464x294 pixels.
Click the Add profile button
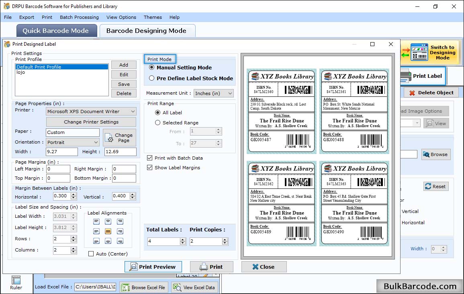click(x=124, y=65)
